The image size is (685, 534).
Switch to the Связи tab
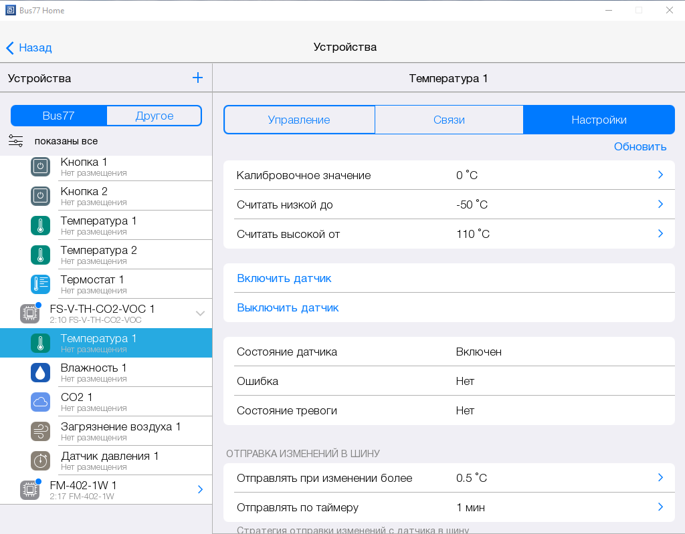tap(449, 120)
